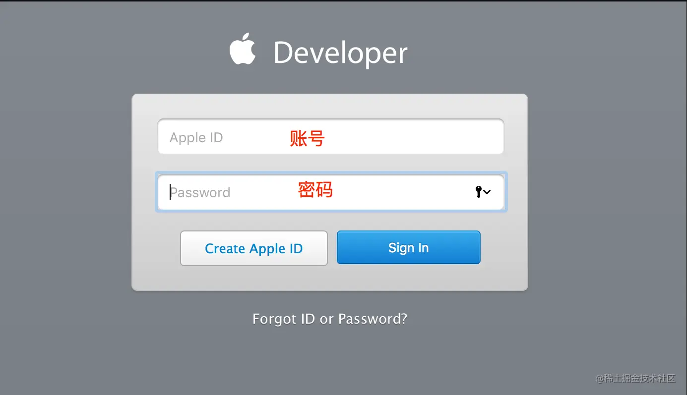This screenshot has width=687, height=395.
Task: Expand the chevron beside the key icon
Action: pos(487,192)
